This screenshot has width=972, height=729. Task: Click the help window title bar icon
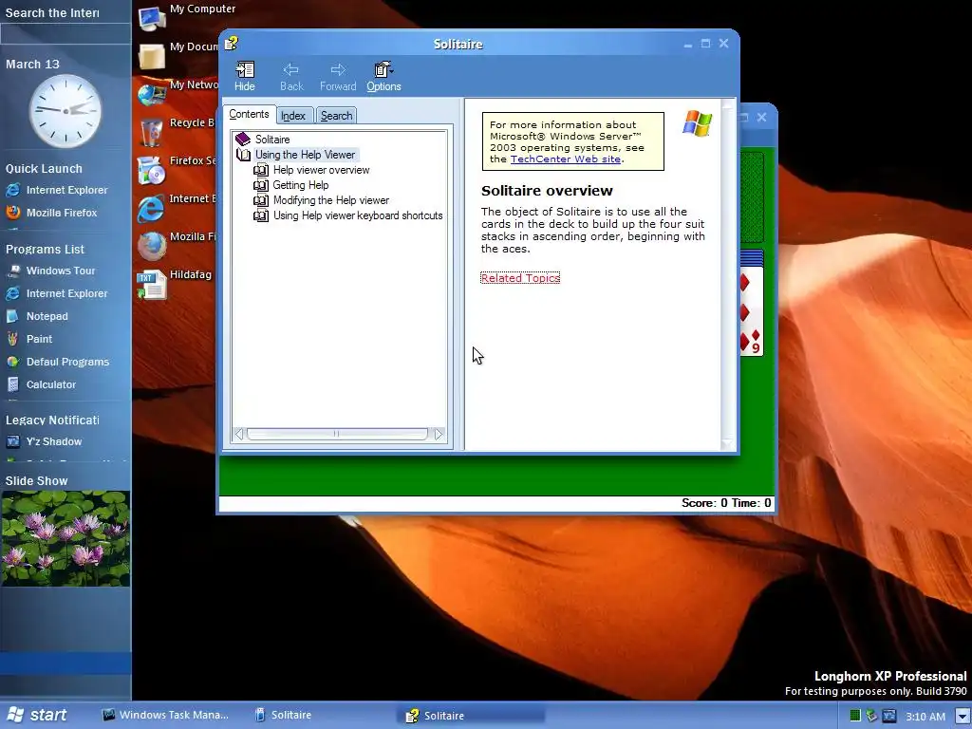(232, 44)
